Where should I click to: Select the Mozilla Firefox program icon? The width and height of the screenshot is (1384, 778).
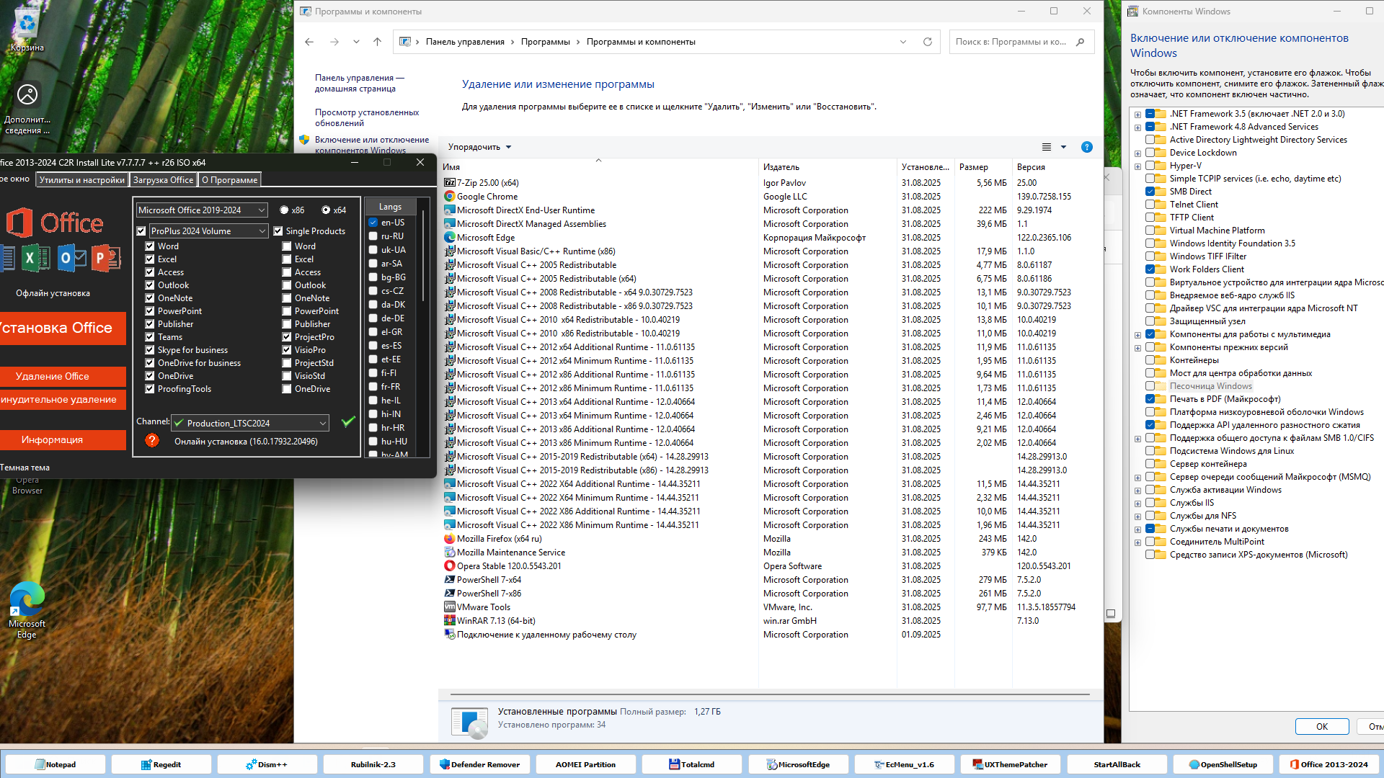pos(450,539)
